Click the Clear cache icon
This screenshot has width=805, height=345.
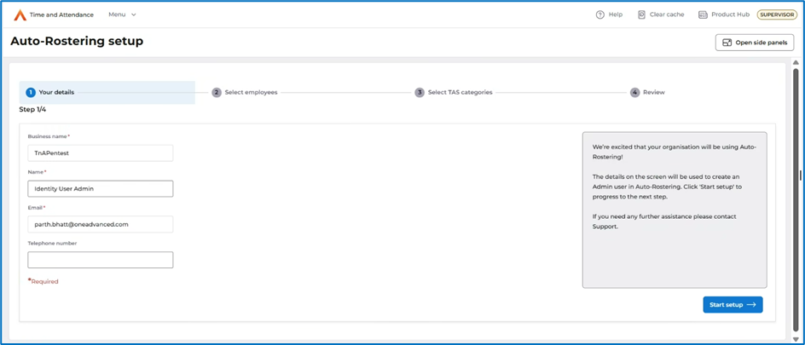[x=641, y=14]
